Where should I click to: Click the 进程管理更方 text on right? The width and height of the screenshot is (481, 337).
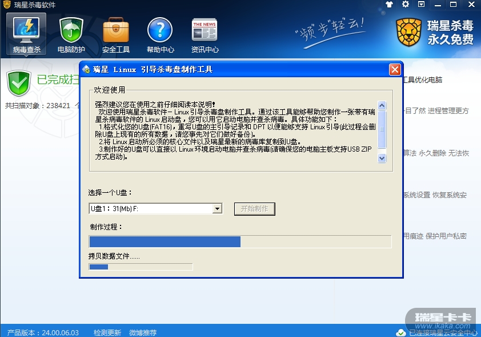(x=448, y=110)
